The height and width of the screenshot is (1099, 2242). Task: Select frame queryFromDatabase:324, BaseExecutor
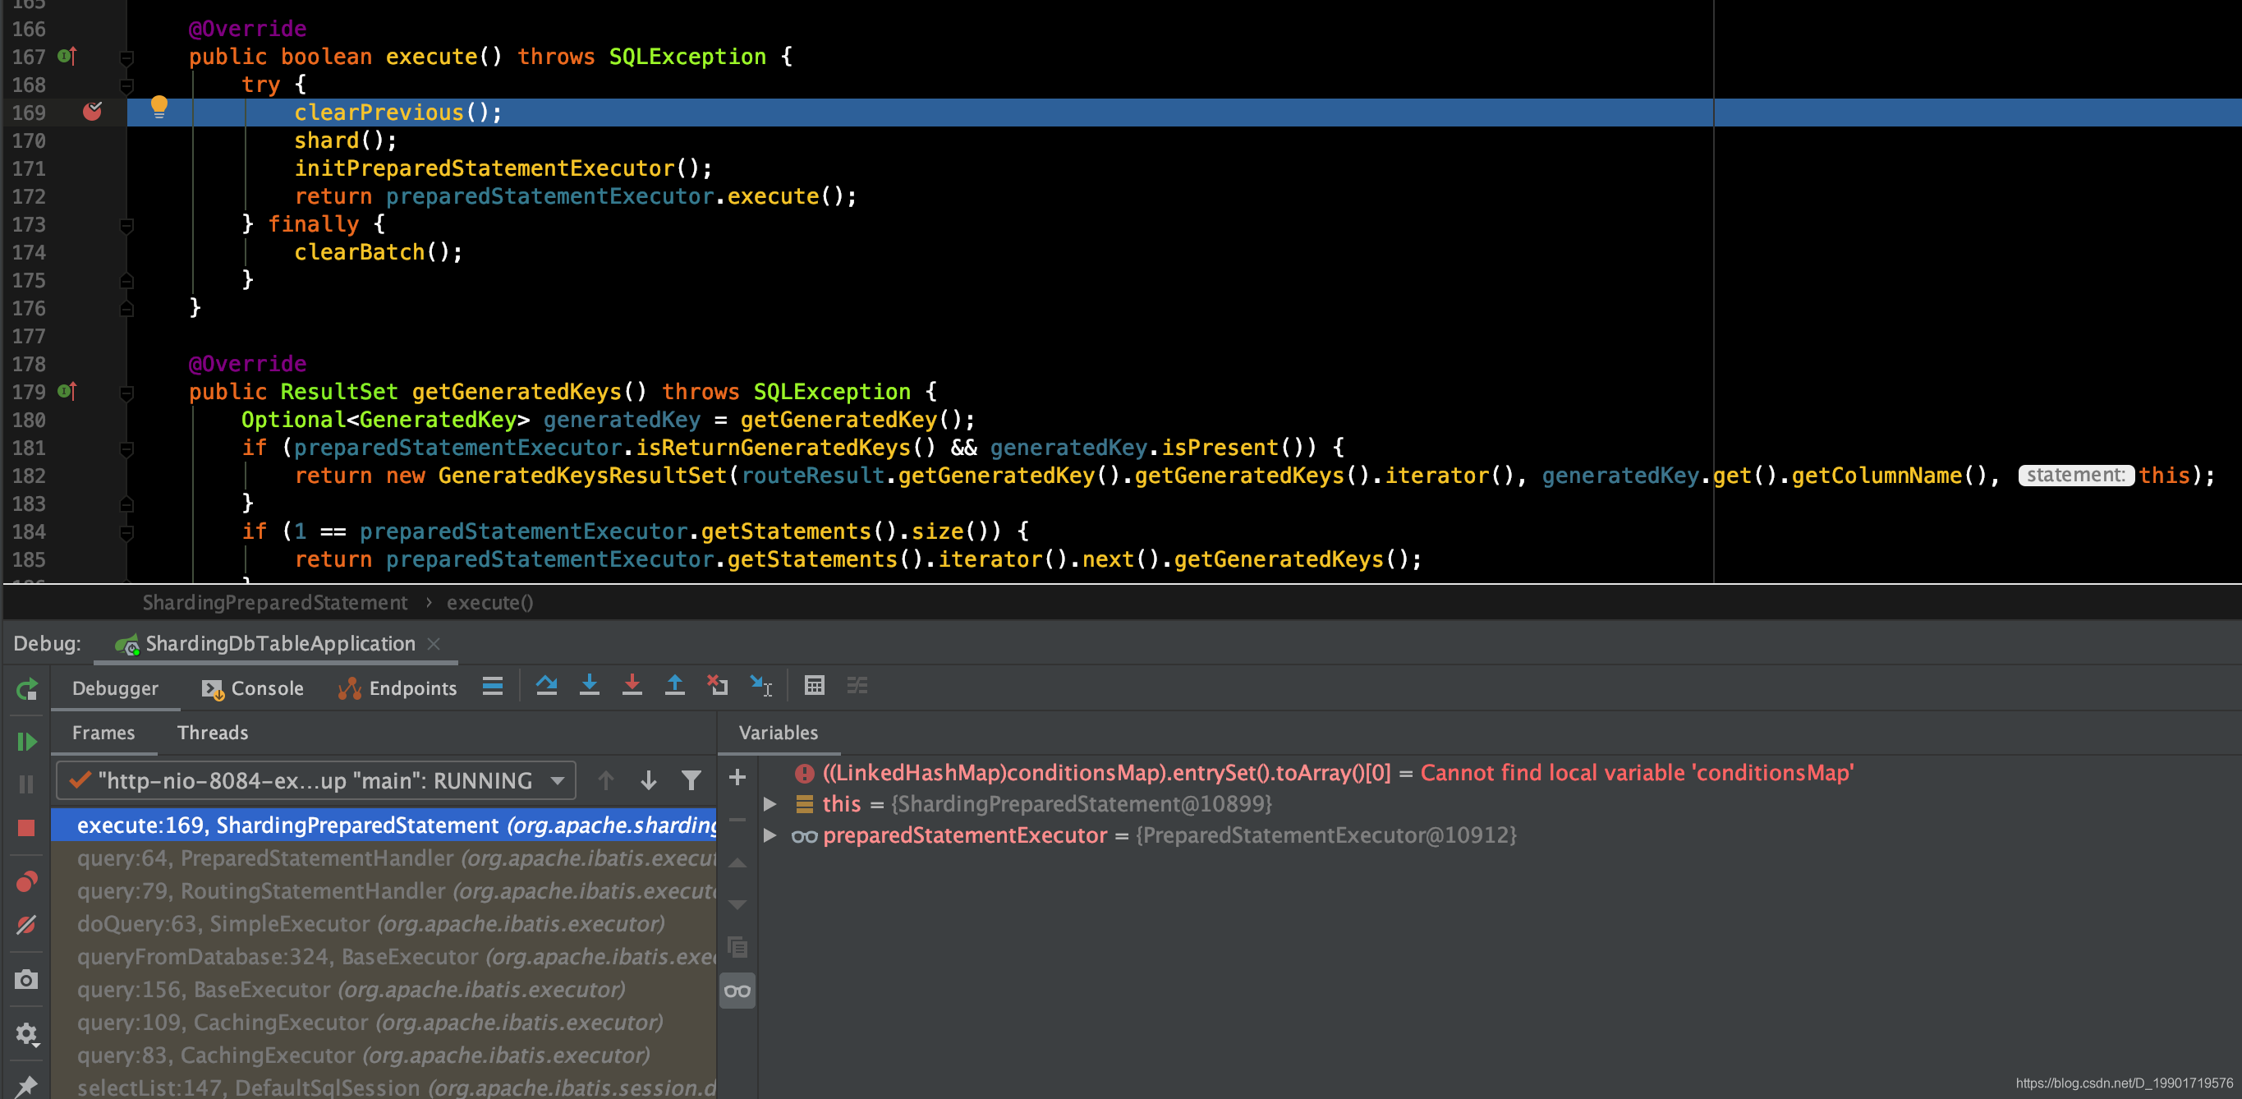click(x=384, y=957)
